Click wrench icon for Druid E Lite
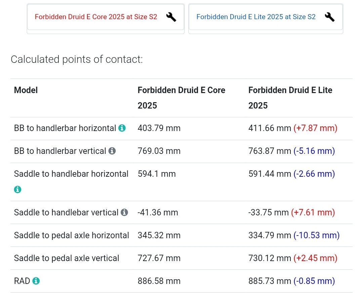This screenshot has height=293, width=363. (x=330, y=17)
